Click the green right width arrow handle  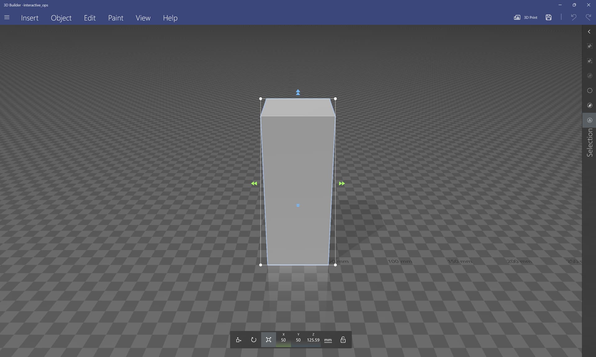tap(342, 183)
